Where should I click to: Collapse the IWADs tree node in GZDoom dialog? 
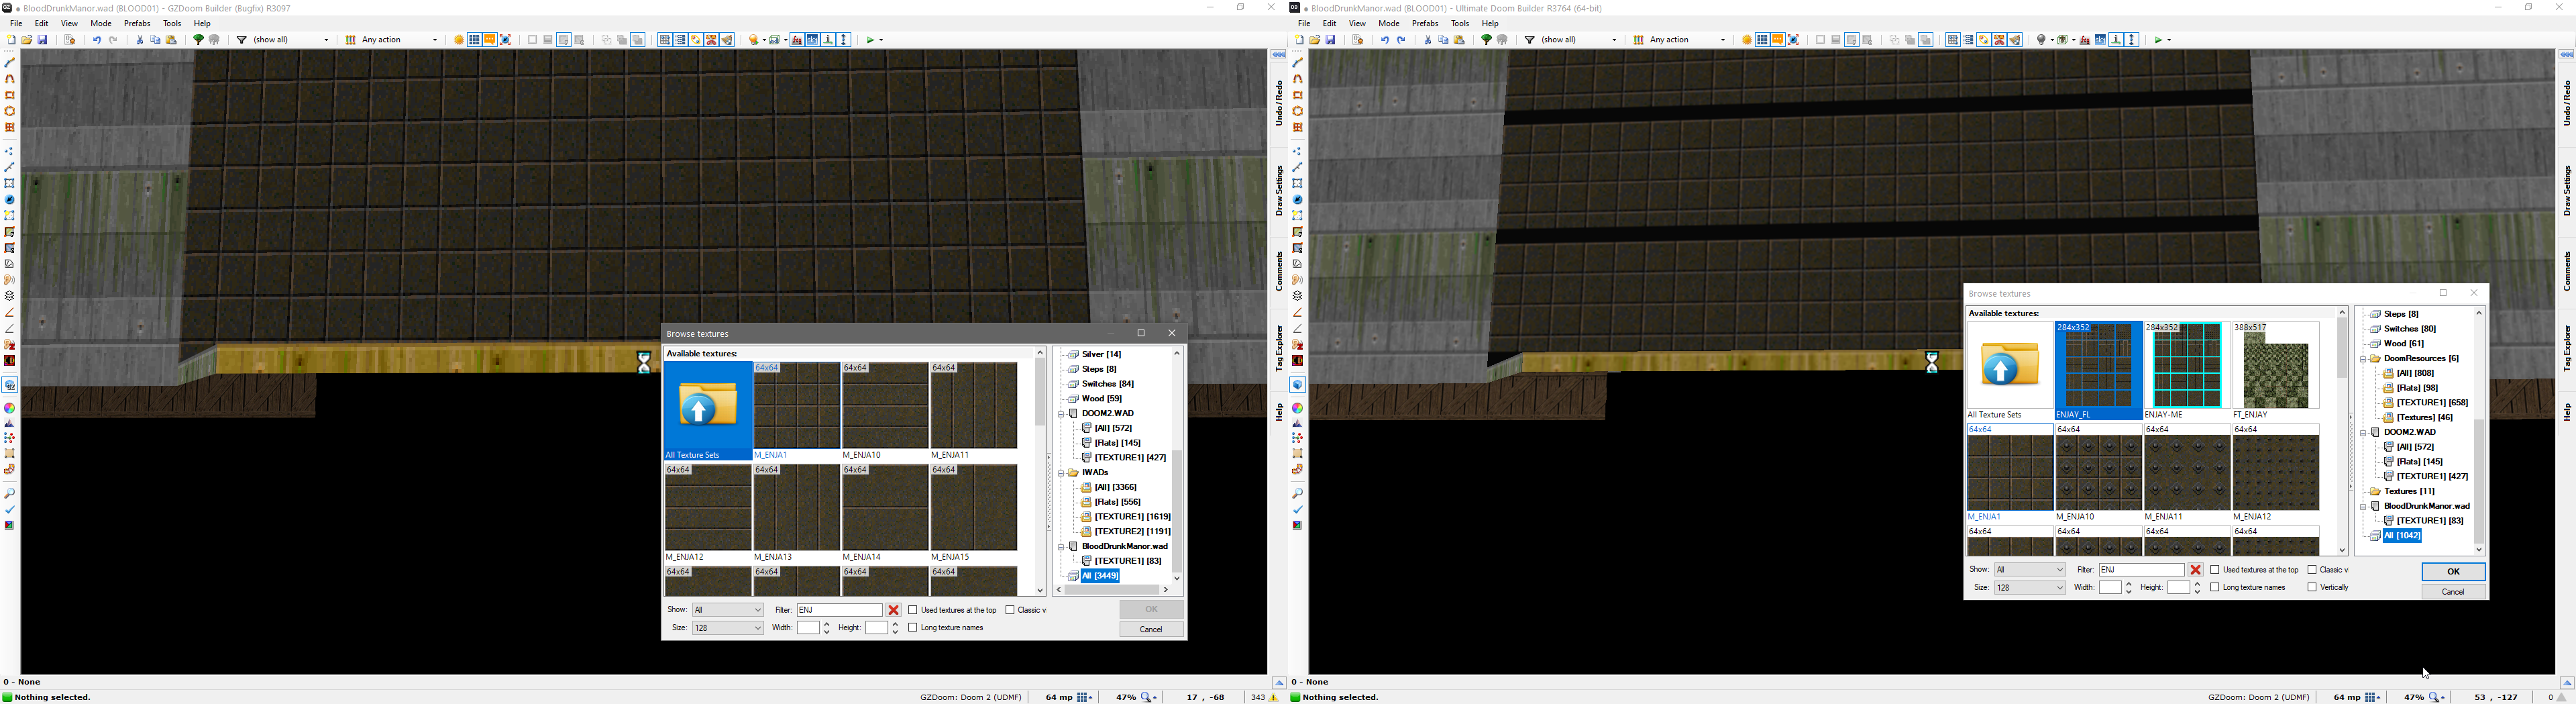click(x=1061, y=473)
